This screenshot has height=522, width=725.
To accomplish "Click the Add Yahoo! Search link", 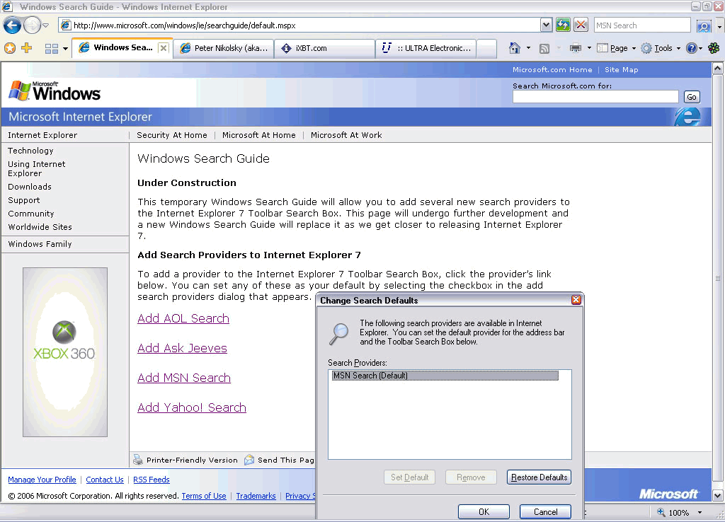I will point(191,407).
